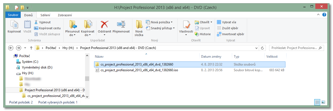Click quick access Properties toolbar icon

[x=16, y=7]
